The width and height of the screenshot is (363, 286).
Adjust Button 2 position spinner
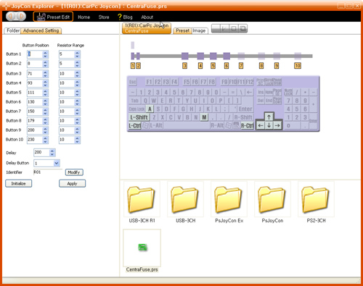45,64
